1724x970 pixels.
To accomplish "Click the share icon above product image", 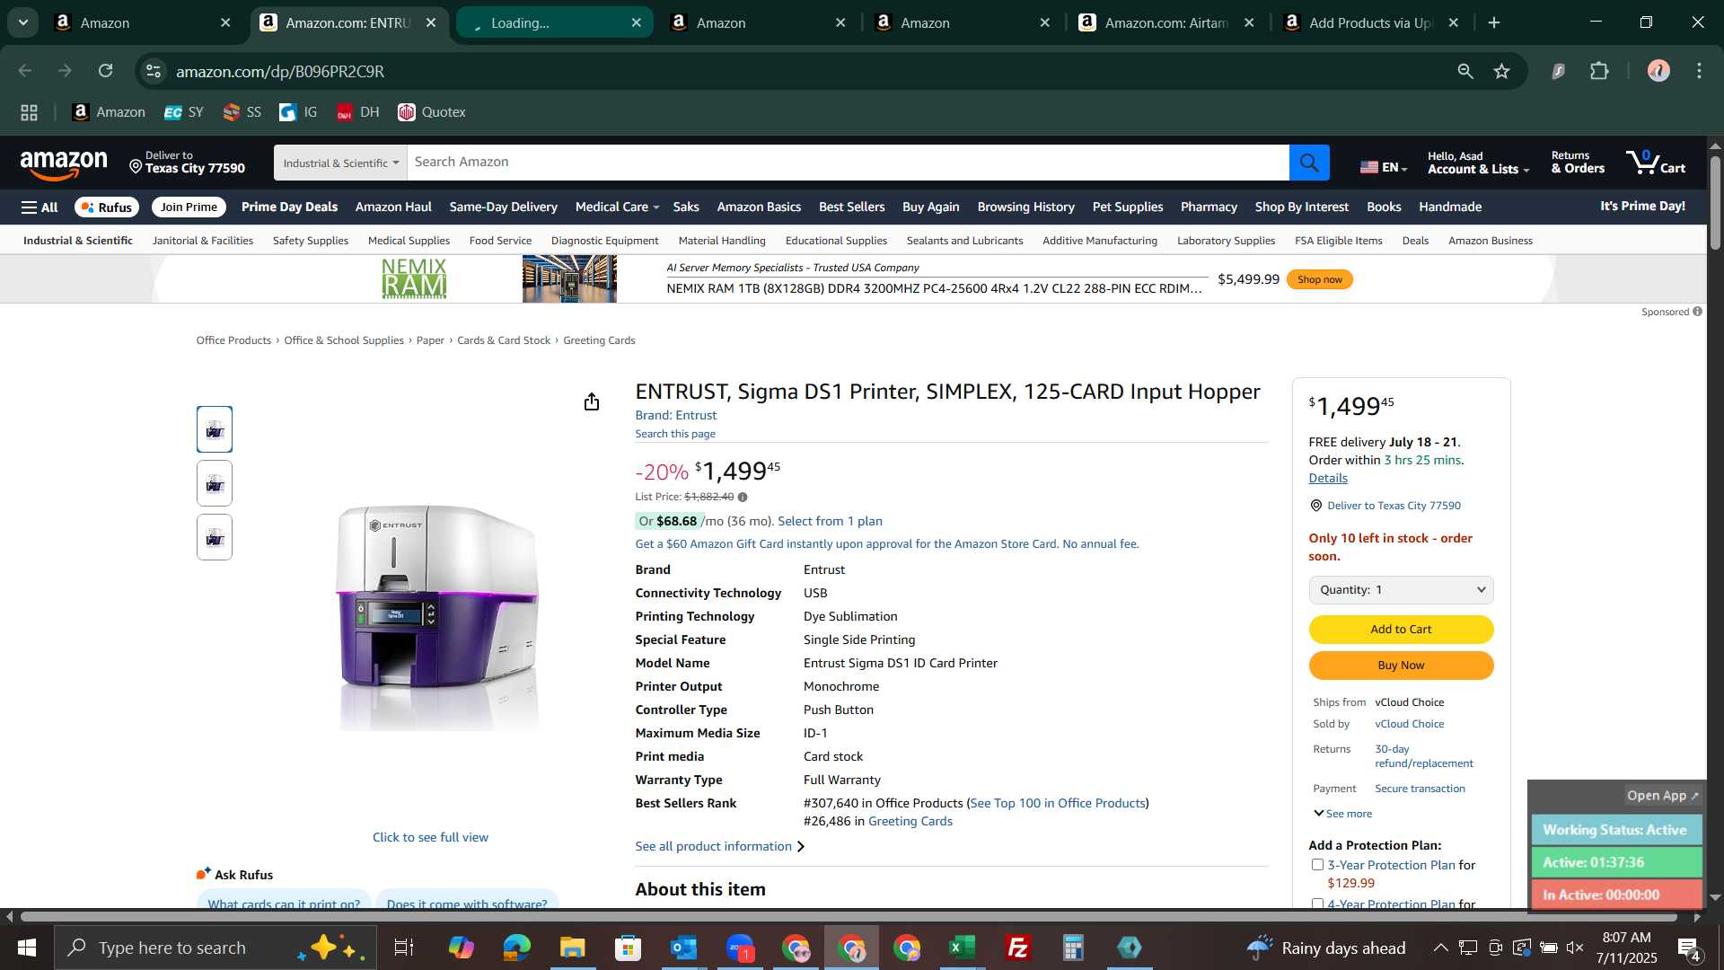I will pyautogui.click(x=591, y=401).
